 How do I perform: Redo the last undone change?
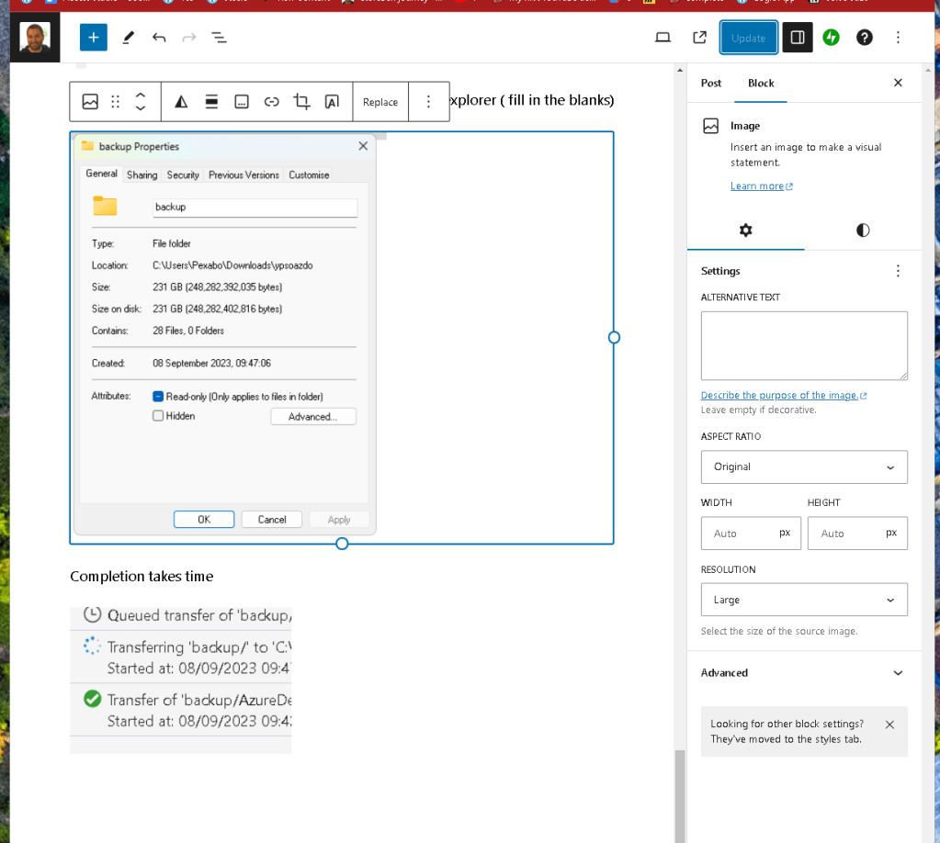pyautogui.click(x=189, y=38)
